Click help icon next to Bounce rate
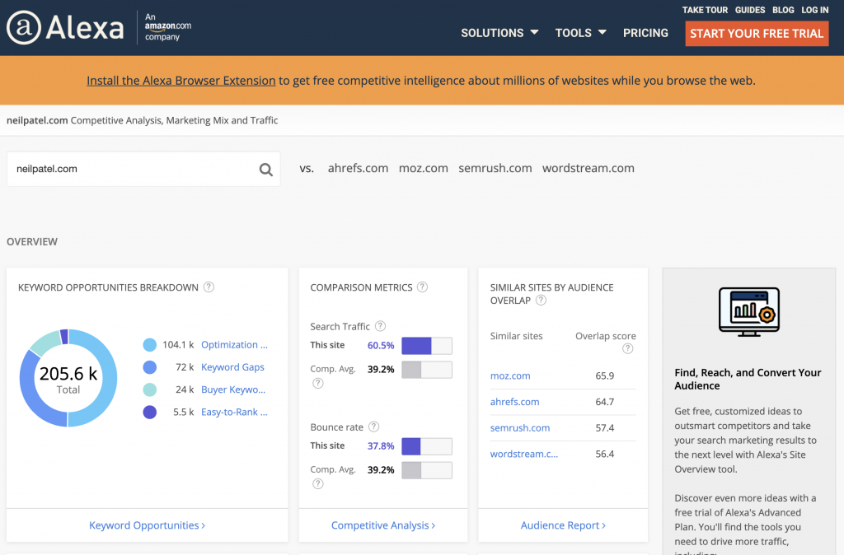Screen dimensions: 844x555 coord(373,427)
